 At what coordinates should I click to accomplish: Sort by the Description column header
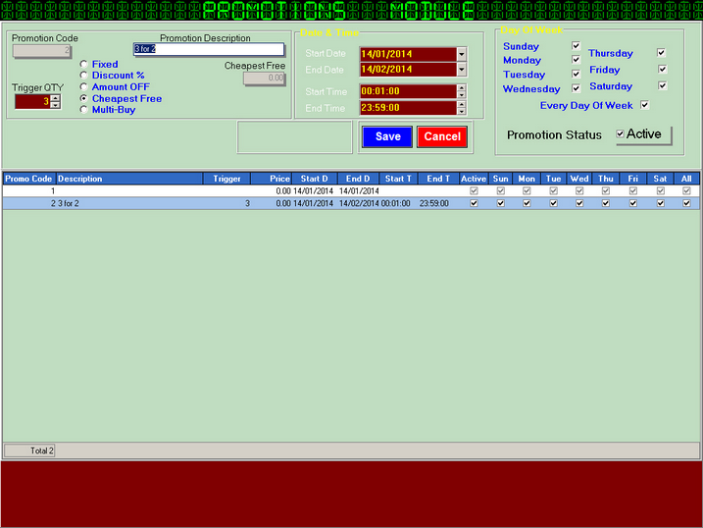click(x=129, y=179)
